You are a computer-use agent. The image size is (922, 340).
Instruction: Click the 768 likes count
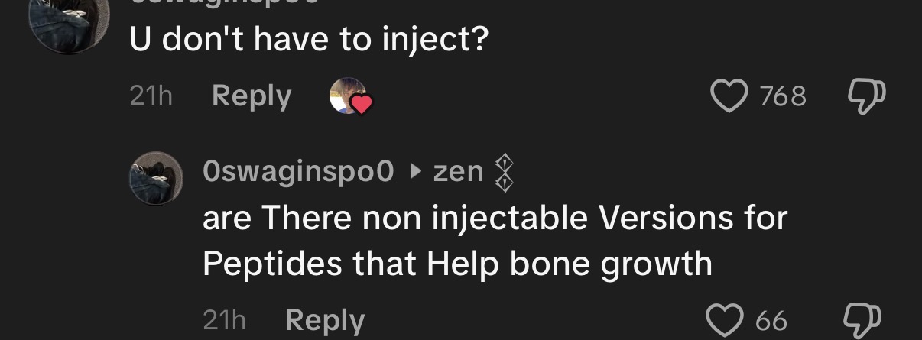coord(783,96)
